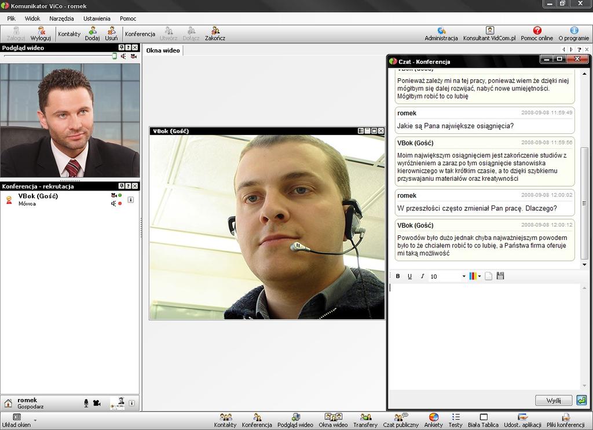The width and height of the screenshot is (593, 430).
Task: Click Dodaj to add a contact
Action: click(x=92, y=34)
